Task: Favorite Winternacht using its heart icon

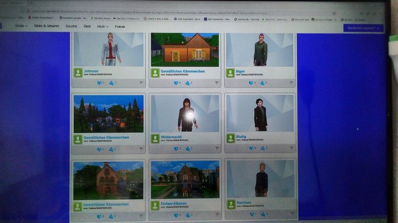Action: pyautogui.click(x=176, y=149)
